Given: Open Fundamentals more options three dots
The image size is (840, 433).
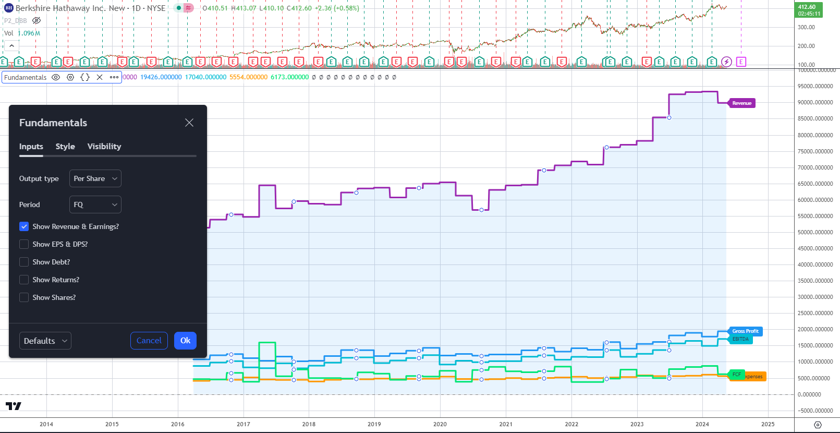Looking at the screenshot, I should [x=114, y=77].
